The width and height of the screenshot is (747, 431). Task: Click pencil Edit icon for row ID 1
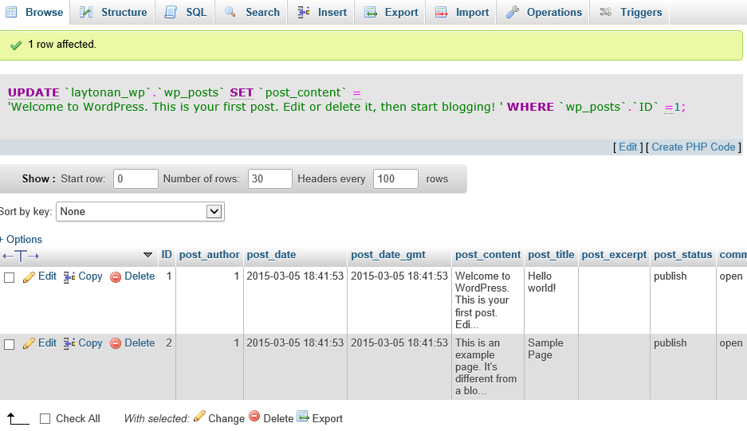click(x=29, y=276)
